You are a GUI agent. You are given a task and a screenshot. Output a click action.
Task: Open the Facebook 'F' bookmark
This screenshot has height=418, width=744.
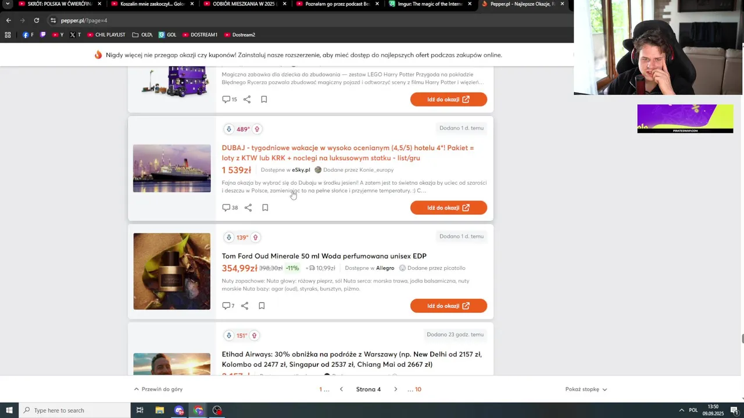pos(28,35)
